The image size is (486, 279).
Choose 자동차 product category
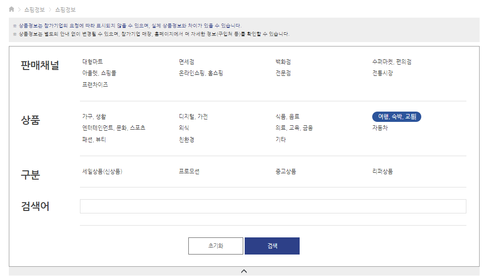tap(380, 128)
